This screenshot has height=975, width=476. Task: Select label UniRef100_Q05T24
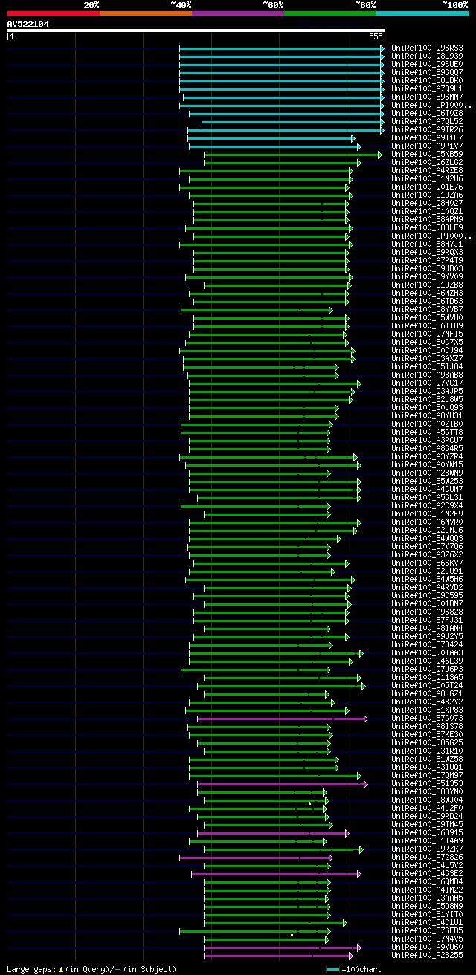[x=427, y=686]
